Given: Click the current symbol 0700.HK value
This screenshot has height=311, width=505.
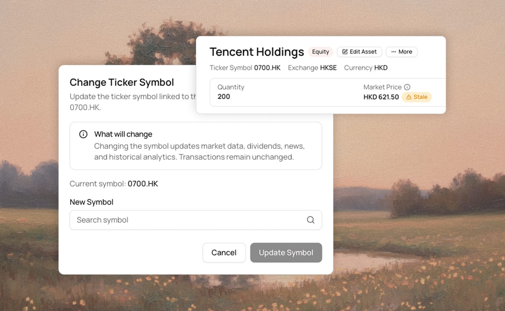Looking at the screenshot, I should coord(143,184).
